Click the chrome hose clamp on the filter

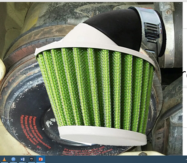pyautogui.click(x=150, y=30)
